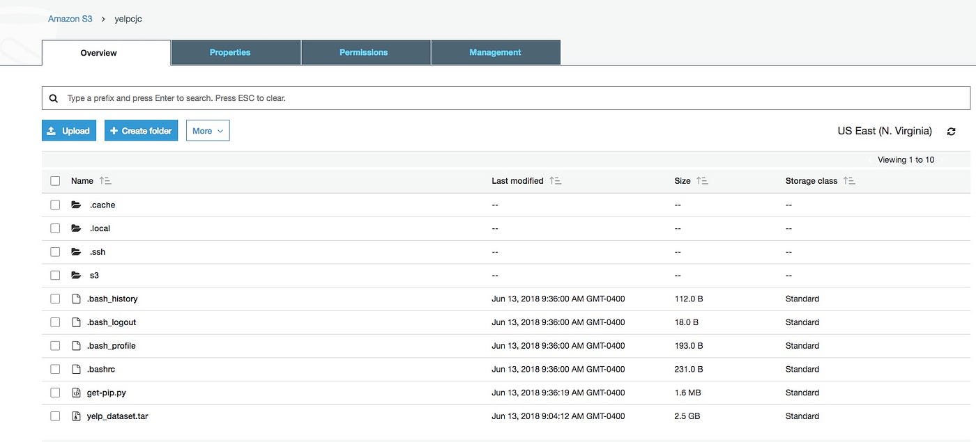
Task: Check the checkbox next to .ssh folder
Action: click(x=55, y=251)
